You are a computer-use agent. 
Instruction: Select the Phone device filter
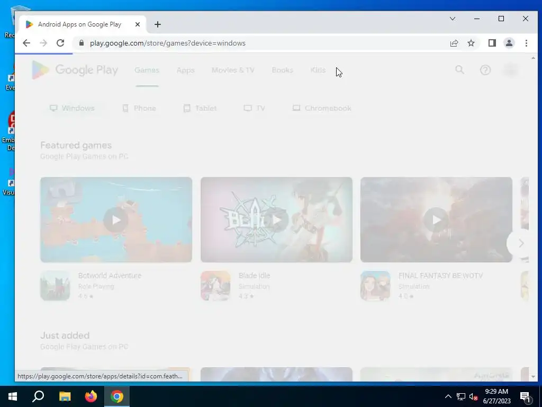coord(139,108)
